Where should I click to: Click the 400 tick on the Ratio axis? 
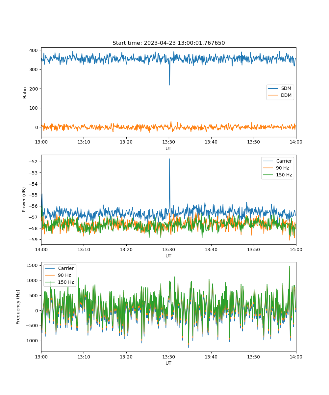[34, 50]
